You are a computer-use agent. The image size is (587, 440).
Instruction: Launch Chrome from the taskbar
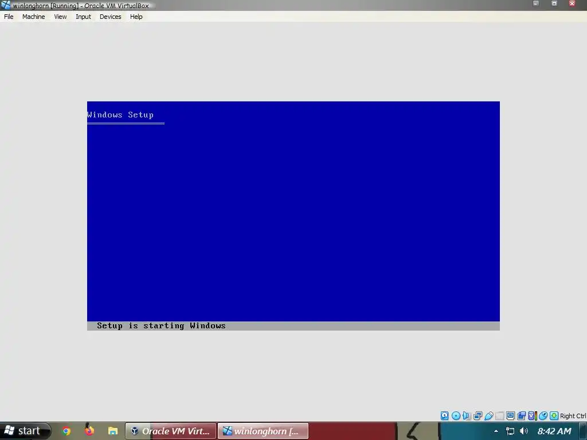coord(66,431)
